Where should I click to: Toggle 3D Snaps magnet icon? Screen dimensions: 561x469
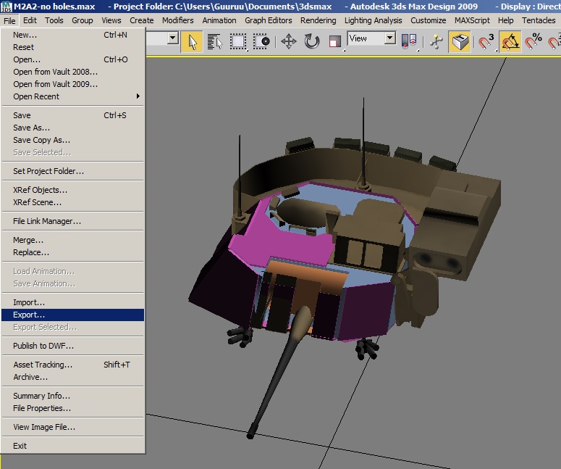pyautogui.click(x=486, y=42)
